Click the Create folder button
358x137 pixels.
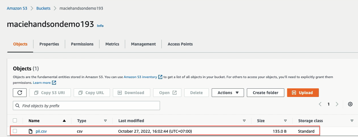265,93
